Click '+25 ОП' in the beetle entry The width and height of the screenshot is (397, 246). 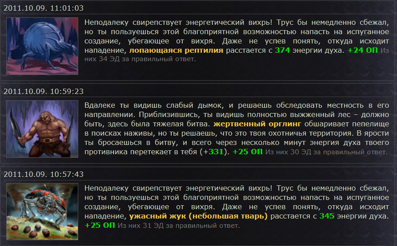pos(100,226)
